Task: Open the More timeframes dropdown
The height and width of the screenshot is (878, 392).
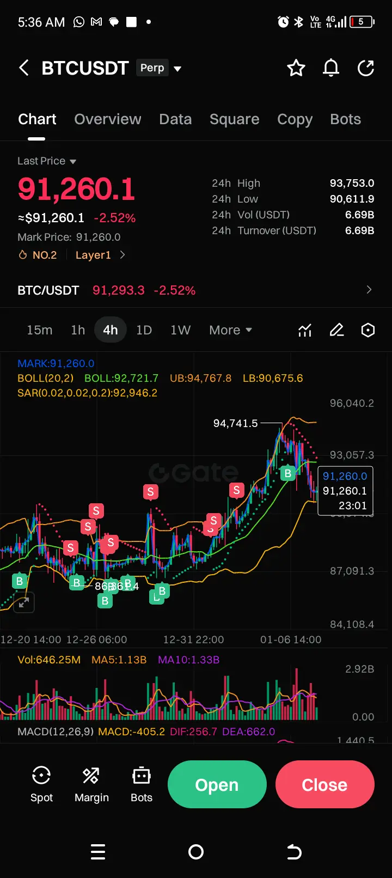Action: [x=231, y=330]
